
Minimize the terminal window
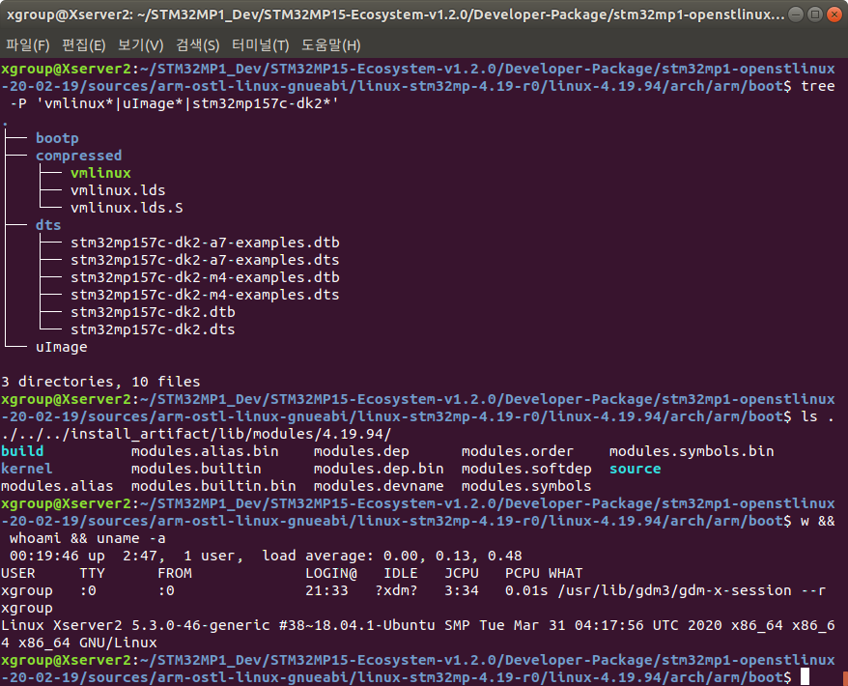[796, 14]
